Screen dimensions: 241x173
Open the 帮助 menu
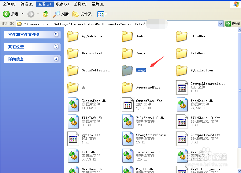98,4
